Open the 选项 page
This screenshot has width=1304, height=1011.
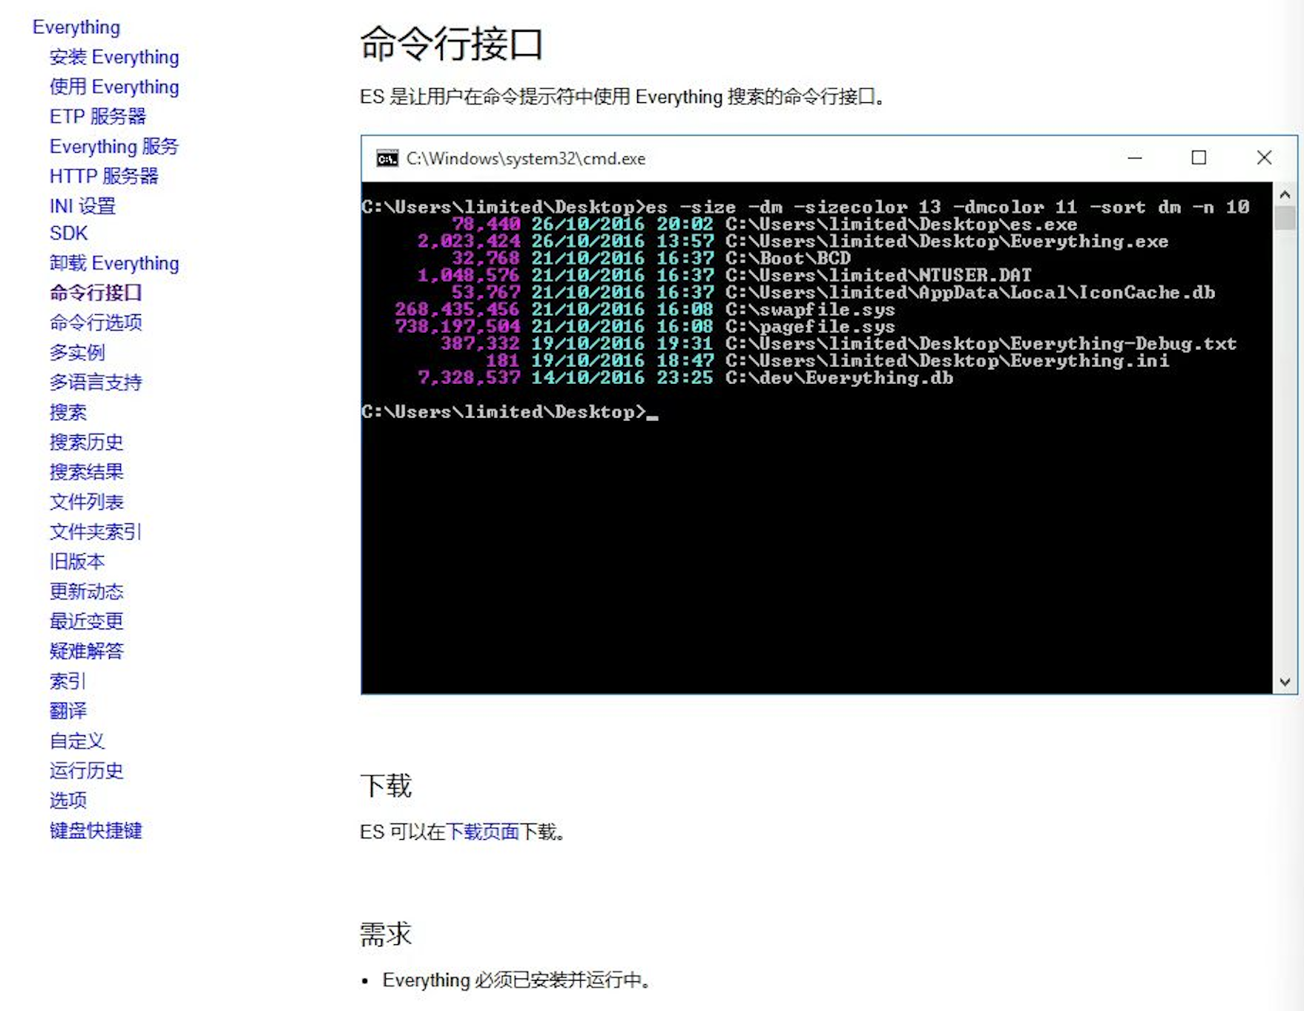(68, 800)
